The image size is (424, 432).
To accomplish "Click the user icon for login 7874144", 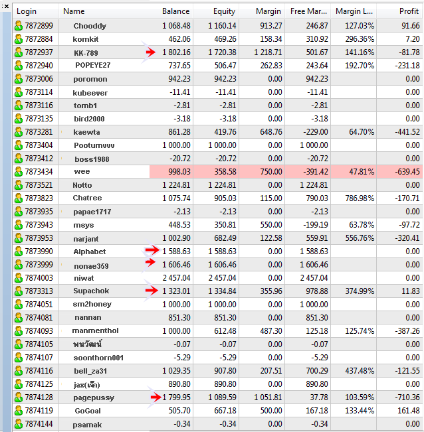I will click(19, 424).
